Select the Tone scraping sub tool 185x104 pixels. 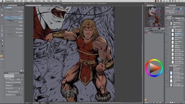click(14, 28)
